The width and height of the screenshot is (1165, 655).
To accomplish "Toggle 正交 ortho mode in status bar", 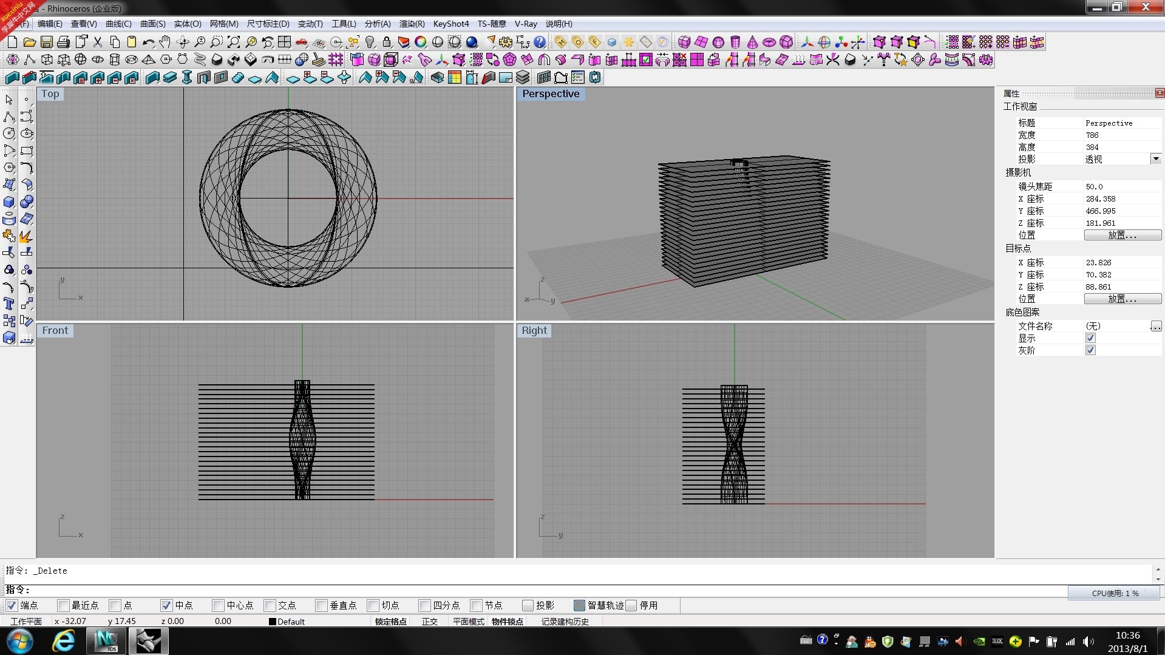I will pyautogui.click(x=430, y=622).
